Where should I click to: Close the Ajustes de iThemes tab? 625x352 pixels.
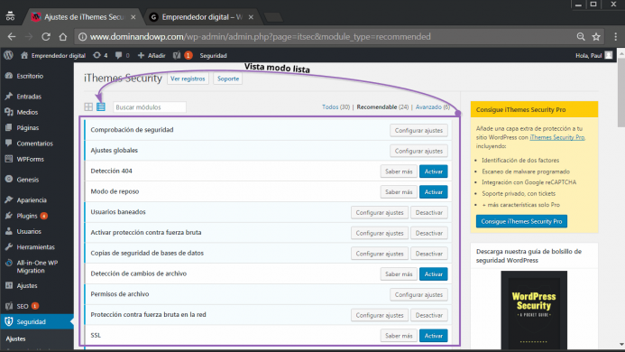click(133, 17)
